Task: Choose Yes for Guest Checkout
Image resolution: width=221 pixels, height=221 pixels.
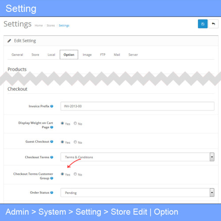Action: pos(62,142)
